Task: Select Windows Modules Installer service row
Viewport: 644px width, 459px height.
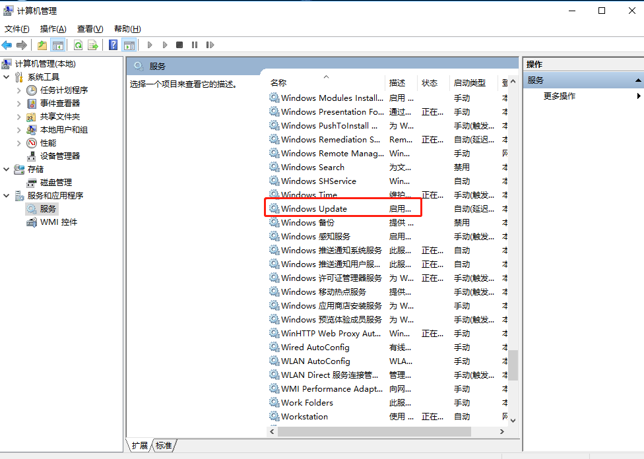Action: point(388,98)
